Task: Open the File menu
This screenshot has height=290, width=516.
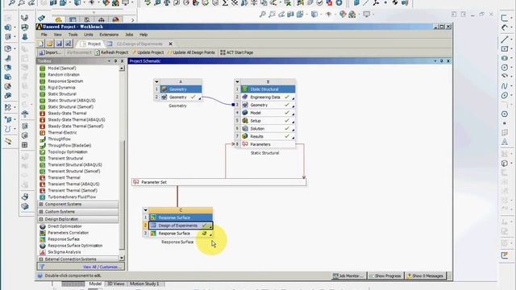Action: pos(44,35)
